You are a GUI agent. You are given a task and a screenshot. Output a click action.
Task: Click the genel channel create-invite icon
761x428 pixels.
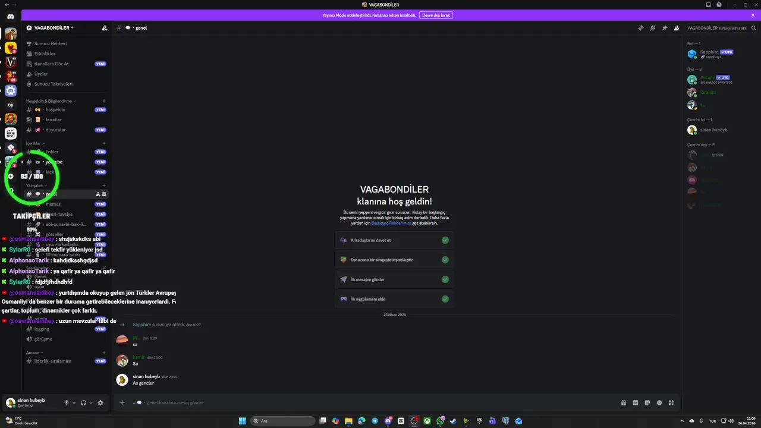coord(98,194)
